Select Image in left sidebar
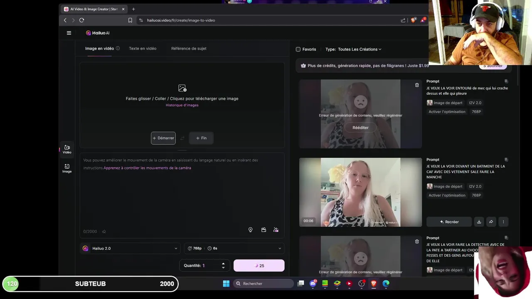This screenshot has height=299, width=532. 67,168
